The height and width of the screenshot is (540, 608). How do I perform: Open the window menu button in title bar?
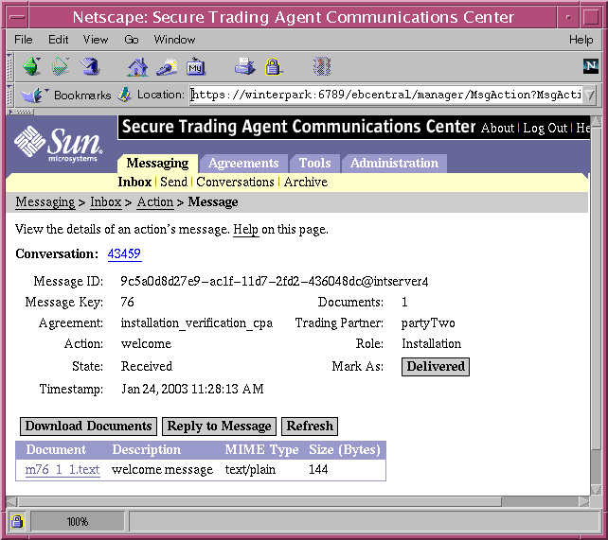(17, 17)
